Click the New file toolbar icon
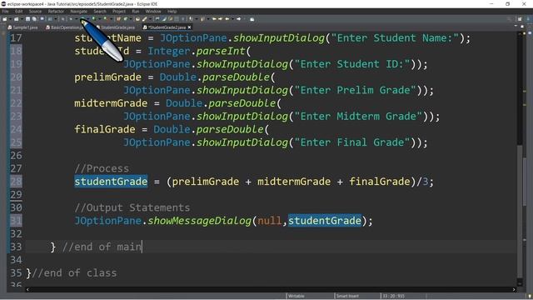Image resolution: width=533 pixels, height=300 pixels. [5, 19]
